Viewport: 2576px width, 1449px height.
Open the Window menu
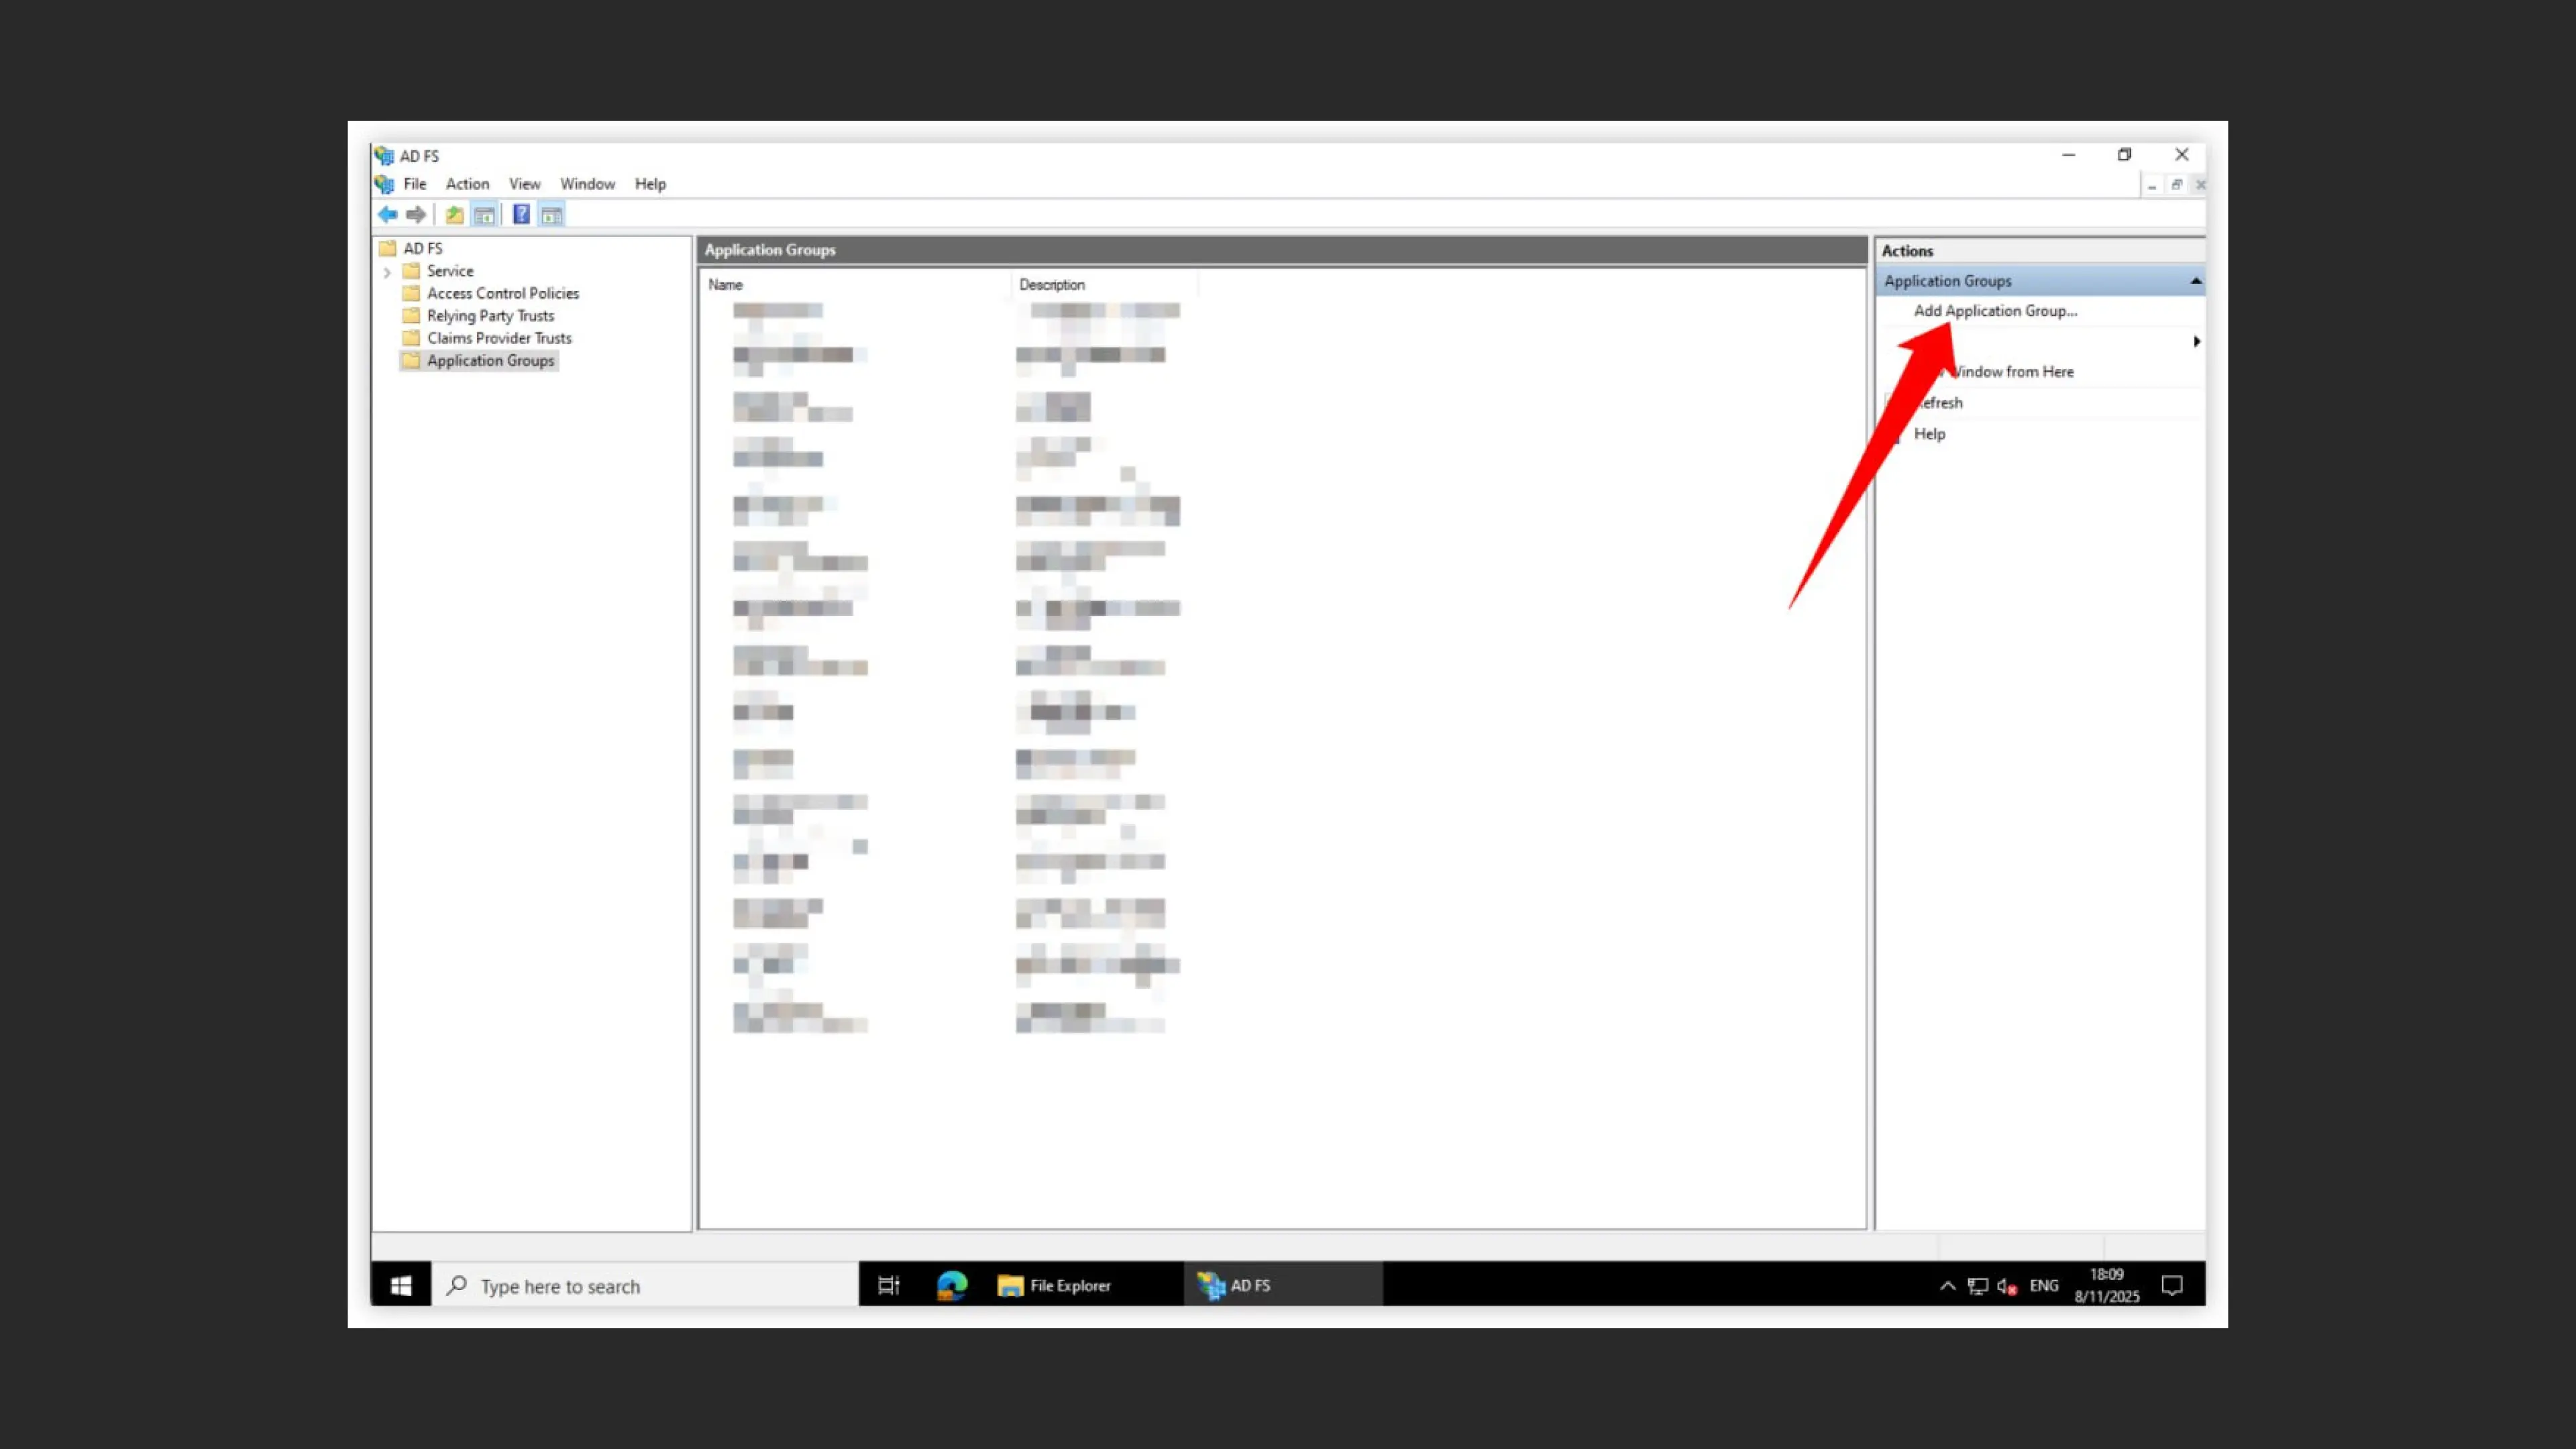pos(587,184)
